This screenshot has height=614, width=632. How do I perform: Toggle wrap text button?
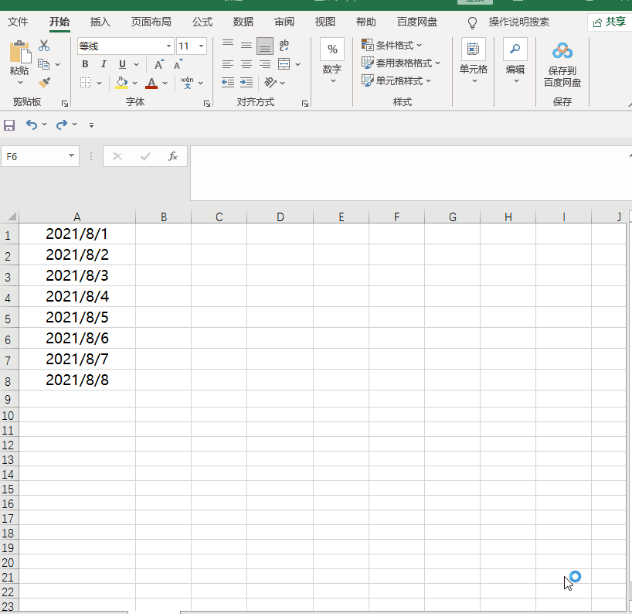pos(284,46)
